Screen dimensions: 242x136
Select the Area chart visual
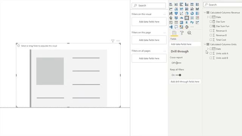click(x=176, y=9)
